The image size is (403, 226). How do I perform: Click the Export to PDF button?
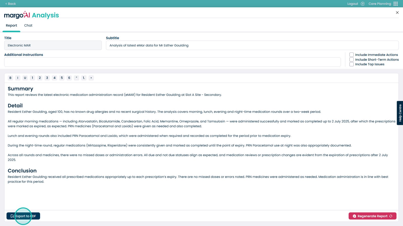click(x=23, y=216)
